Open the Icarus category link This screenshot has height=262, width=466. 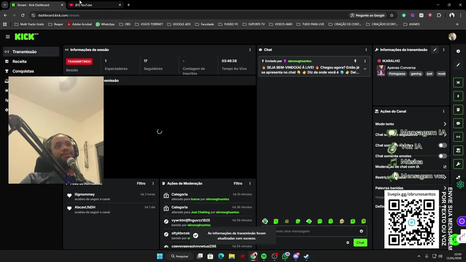(195, 199)
